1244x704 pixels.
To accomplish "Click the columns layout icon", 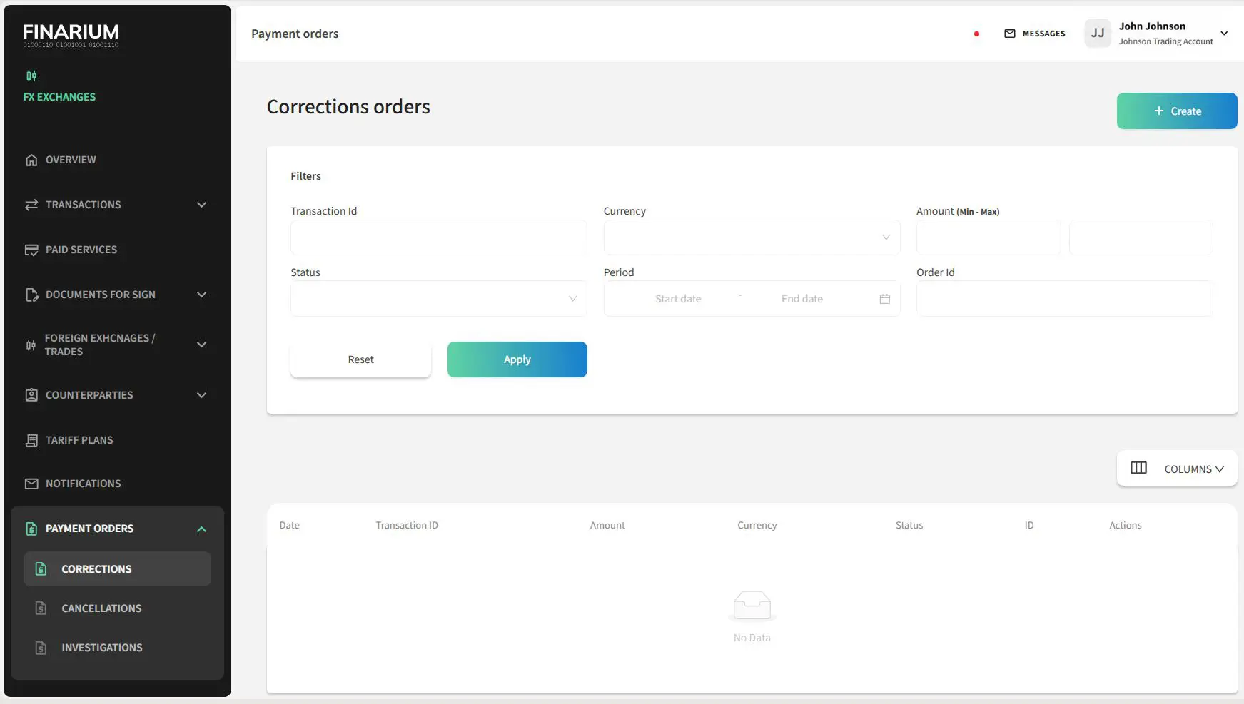I will [x=1138, y=468].
